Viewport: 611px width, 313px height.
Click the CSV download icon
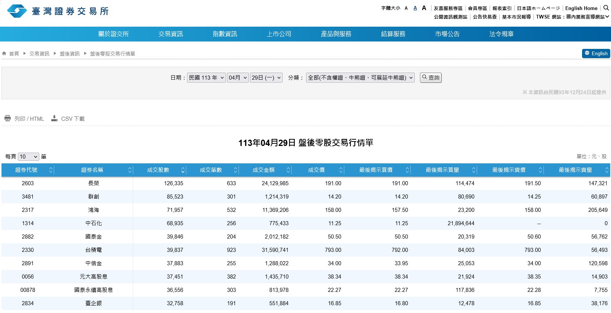click(54, 118)
